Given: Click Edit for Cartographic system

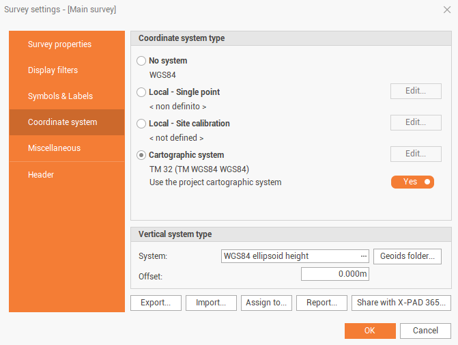Looking at the screenshot, I should pos(416,154).
